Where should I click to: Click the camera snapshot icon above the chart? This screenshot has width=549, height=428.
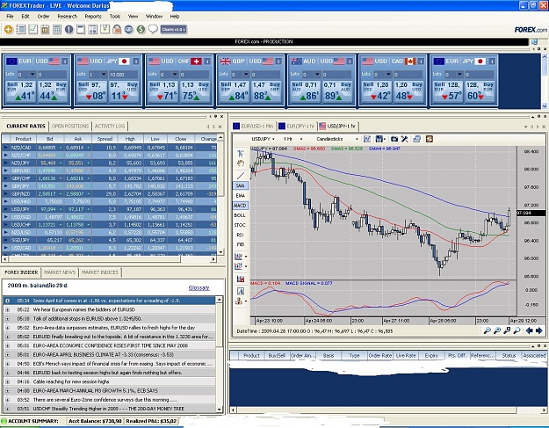click(394, 139)
